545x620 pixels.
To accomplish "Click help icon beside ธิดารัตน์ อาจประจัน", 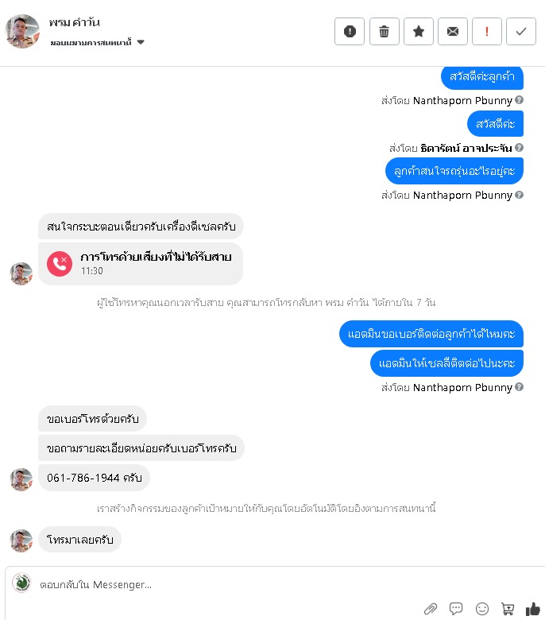I will [x=520, y=148].
